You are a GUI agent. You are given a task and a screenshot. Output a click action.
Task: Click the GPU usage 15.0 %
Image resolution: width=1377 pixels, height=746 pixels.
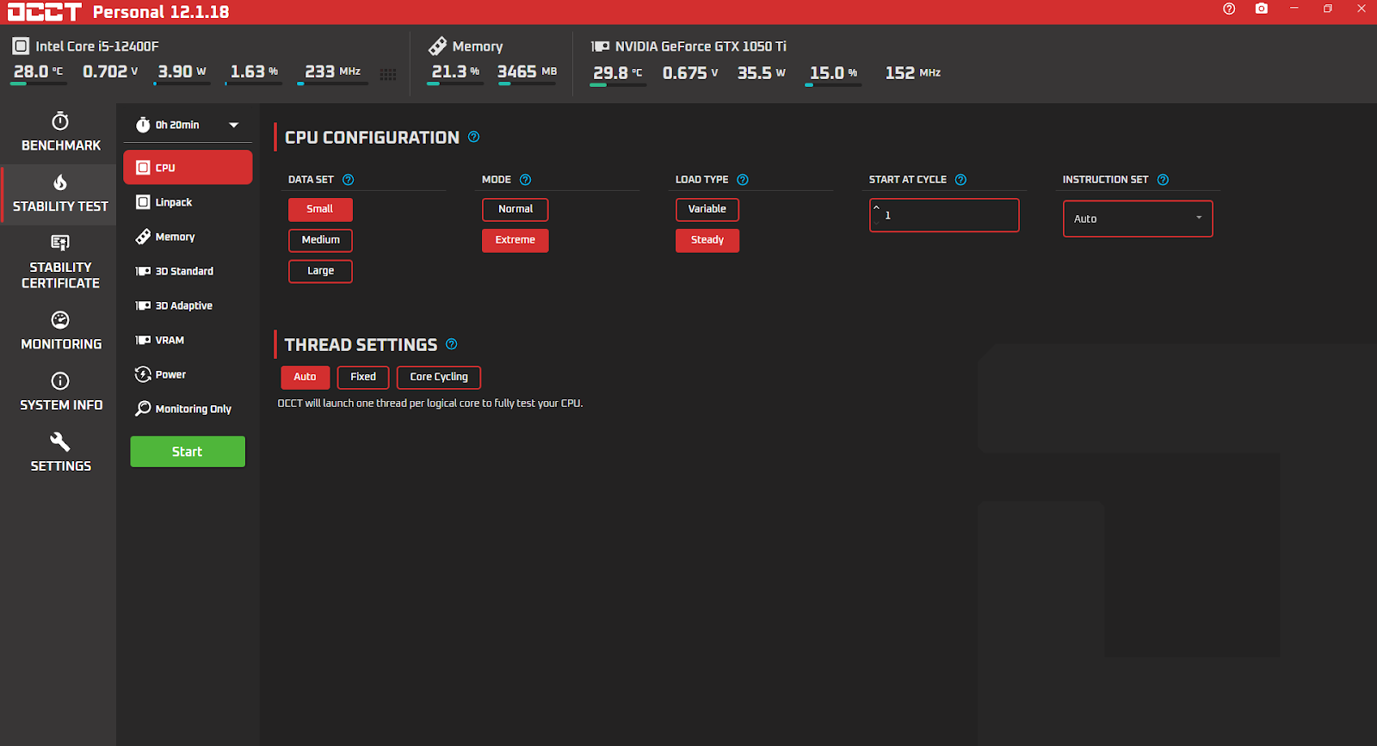834,73
